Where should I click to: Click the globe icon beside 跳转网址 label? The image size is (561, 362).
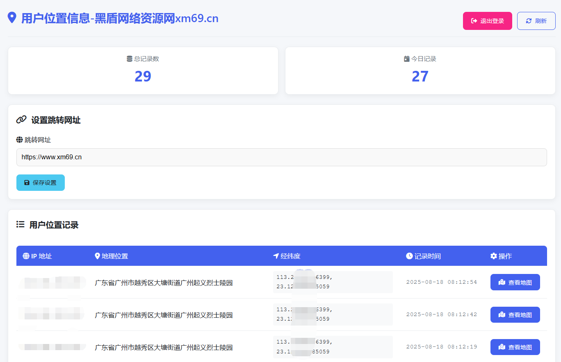(x=19, y=140)
